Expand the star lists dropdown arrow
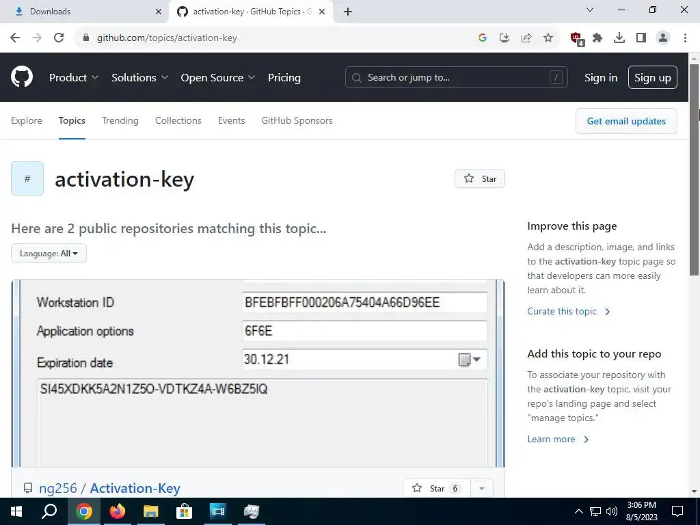The width and height of the screenshot is (700, 525). click(x=482, y=488)
